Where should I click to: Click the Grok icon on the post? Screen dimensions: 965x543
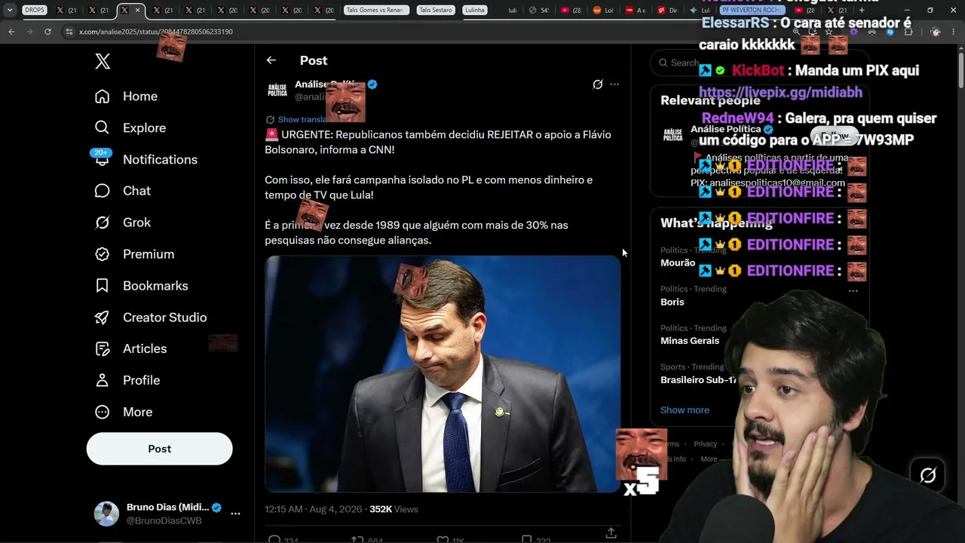[598, 84]
